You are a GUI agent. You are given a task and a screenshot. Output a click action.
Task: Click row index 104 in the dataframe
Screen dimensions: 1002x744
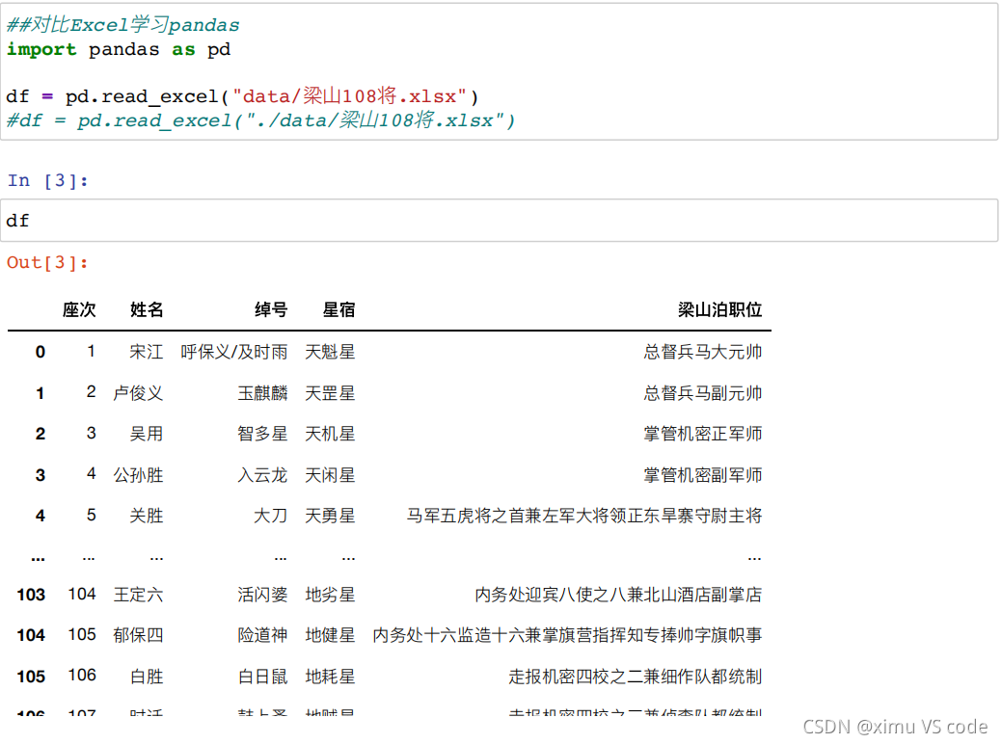coord(31,635)
